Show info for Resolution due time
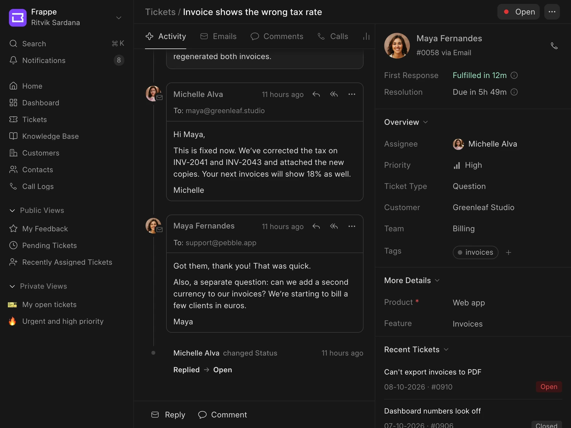 coord(514,92)
